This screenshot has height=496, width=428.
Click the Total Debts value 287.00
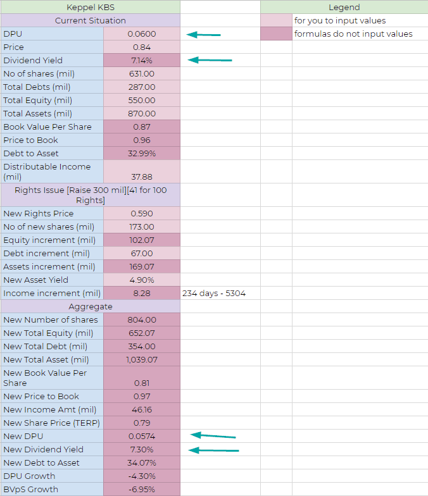(142, 87)
